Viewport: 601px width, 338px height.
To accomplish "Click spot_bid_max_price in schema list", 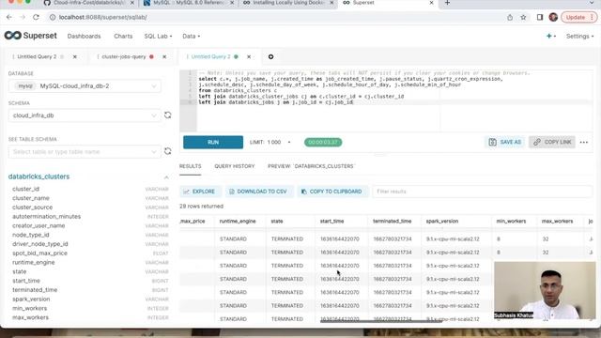I will [x=39, y=253].
